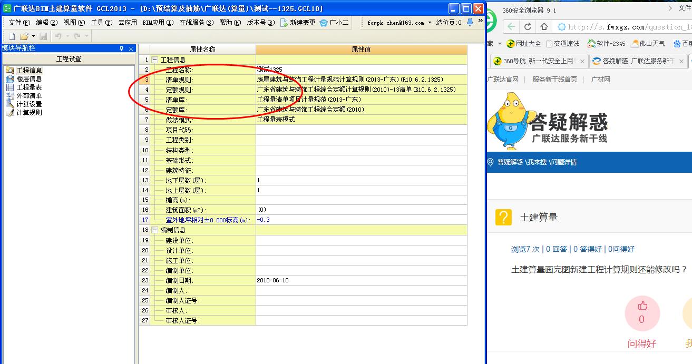Open the BIM应用(I) menu
The image size is (692, 364).
click(158, 23)
